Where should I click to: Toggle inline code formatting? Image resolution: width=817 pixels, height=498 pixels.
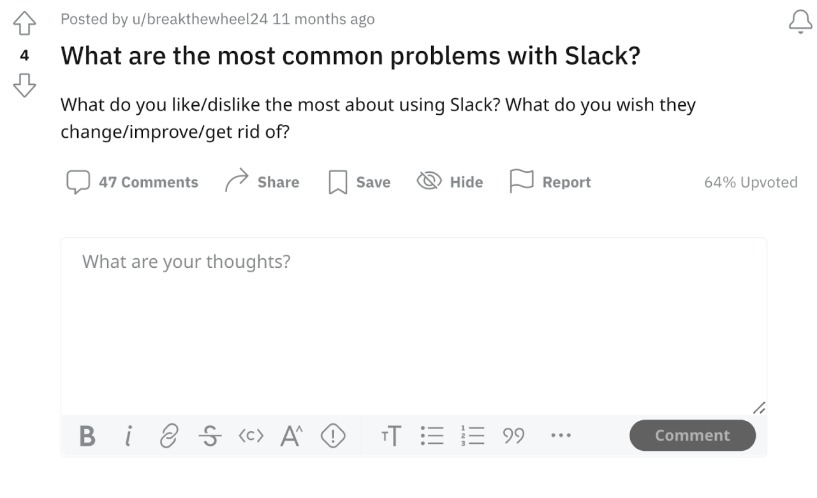pyautogui.click(x=251, y=436)
